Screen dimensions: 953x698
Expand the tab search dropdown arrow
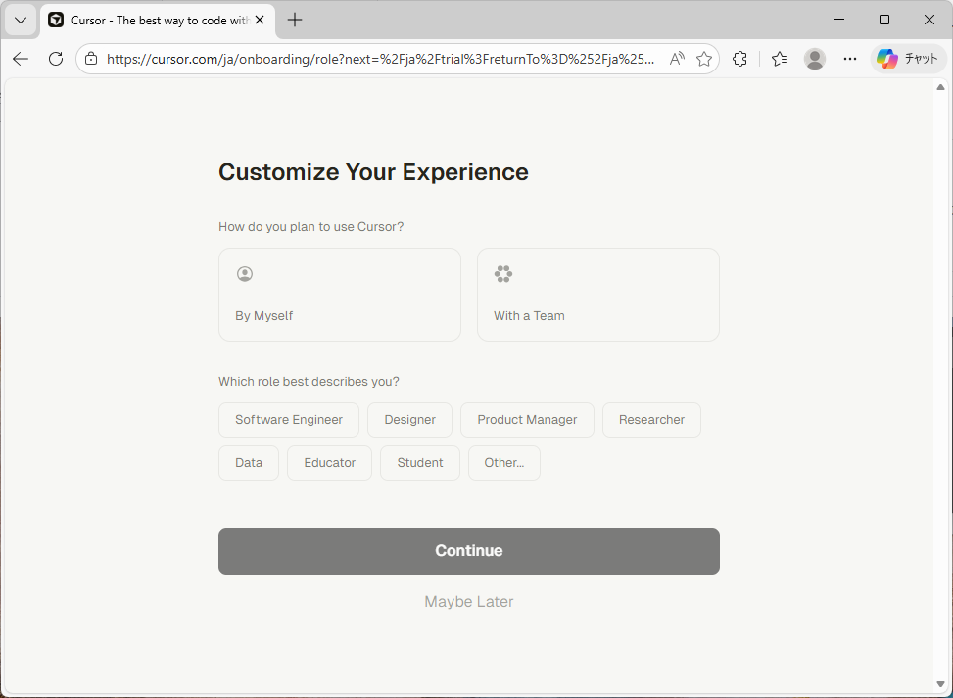20,20
